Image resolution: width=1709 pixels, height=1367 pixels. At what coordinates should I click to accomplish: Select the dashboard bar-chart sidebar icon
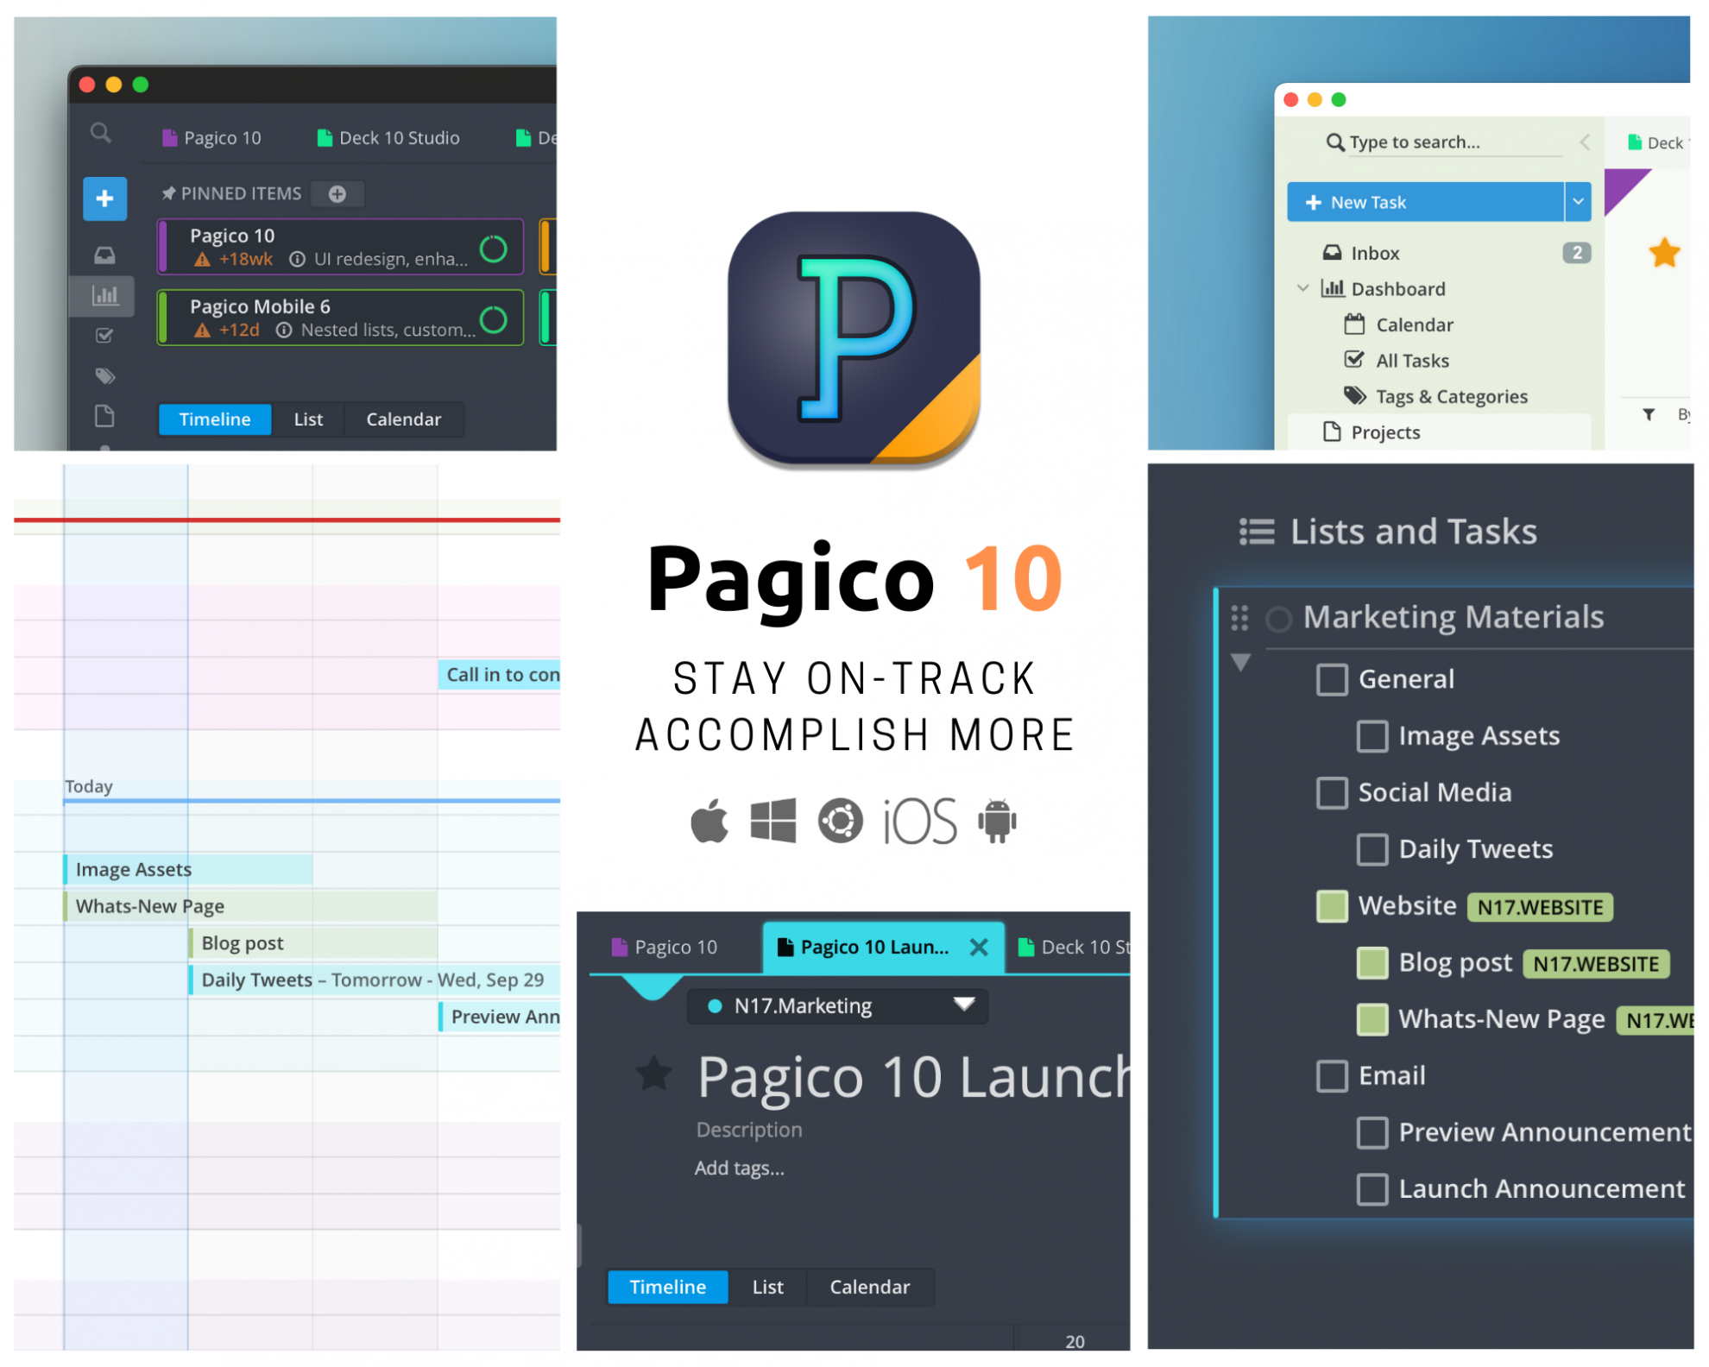coord(104,295)
